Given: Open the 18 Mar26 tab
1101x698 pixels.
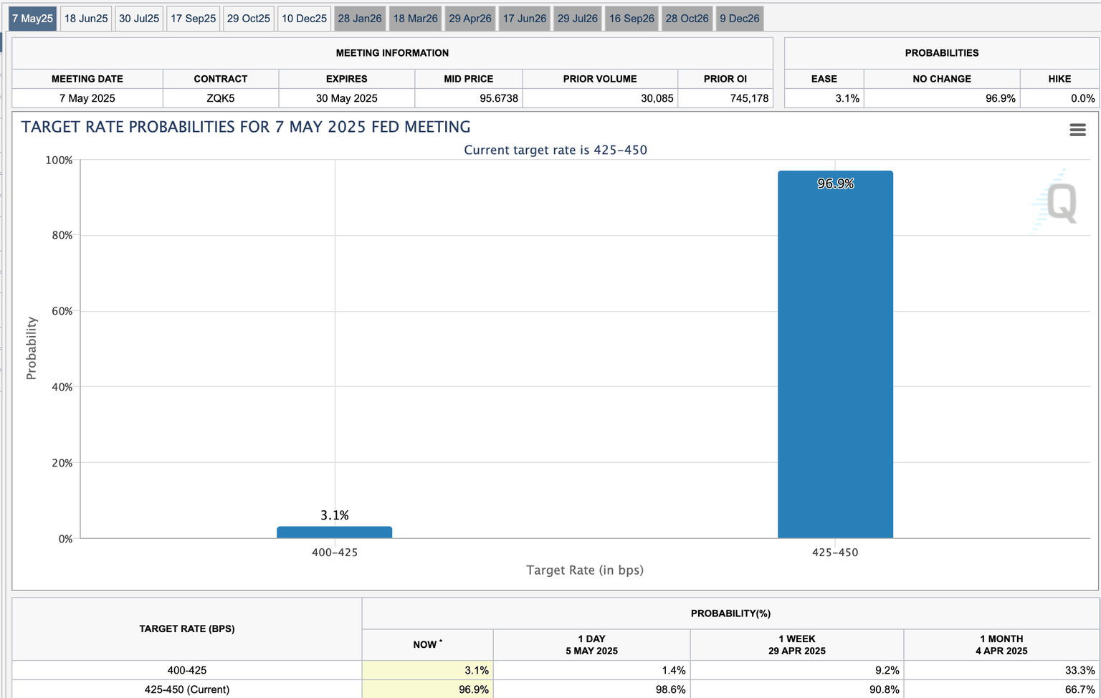Looking at the screenshot, I should (415, 19).
